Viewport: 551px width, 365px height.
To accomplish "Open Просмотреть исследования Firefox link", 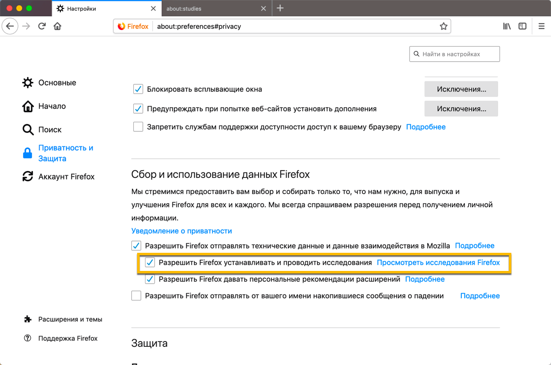I will click(439, 263).
